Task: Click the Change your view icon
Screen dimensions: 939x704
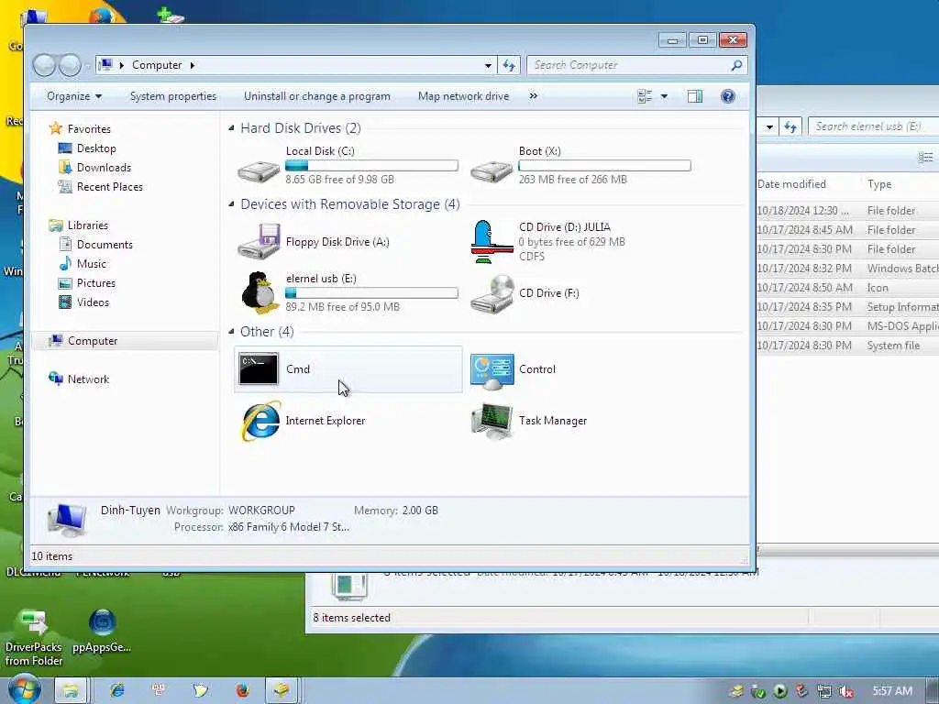Action: (645, 96)
